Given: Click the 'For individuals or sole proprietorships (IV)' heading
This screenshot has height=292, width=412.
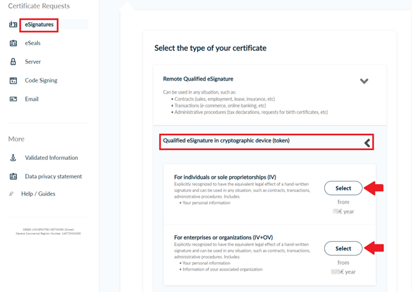Looking at the screenshot, I should (x=225, y=176).
